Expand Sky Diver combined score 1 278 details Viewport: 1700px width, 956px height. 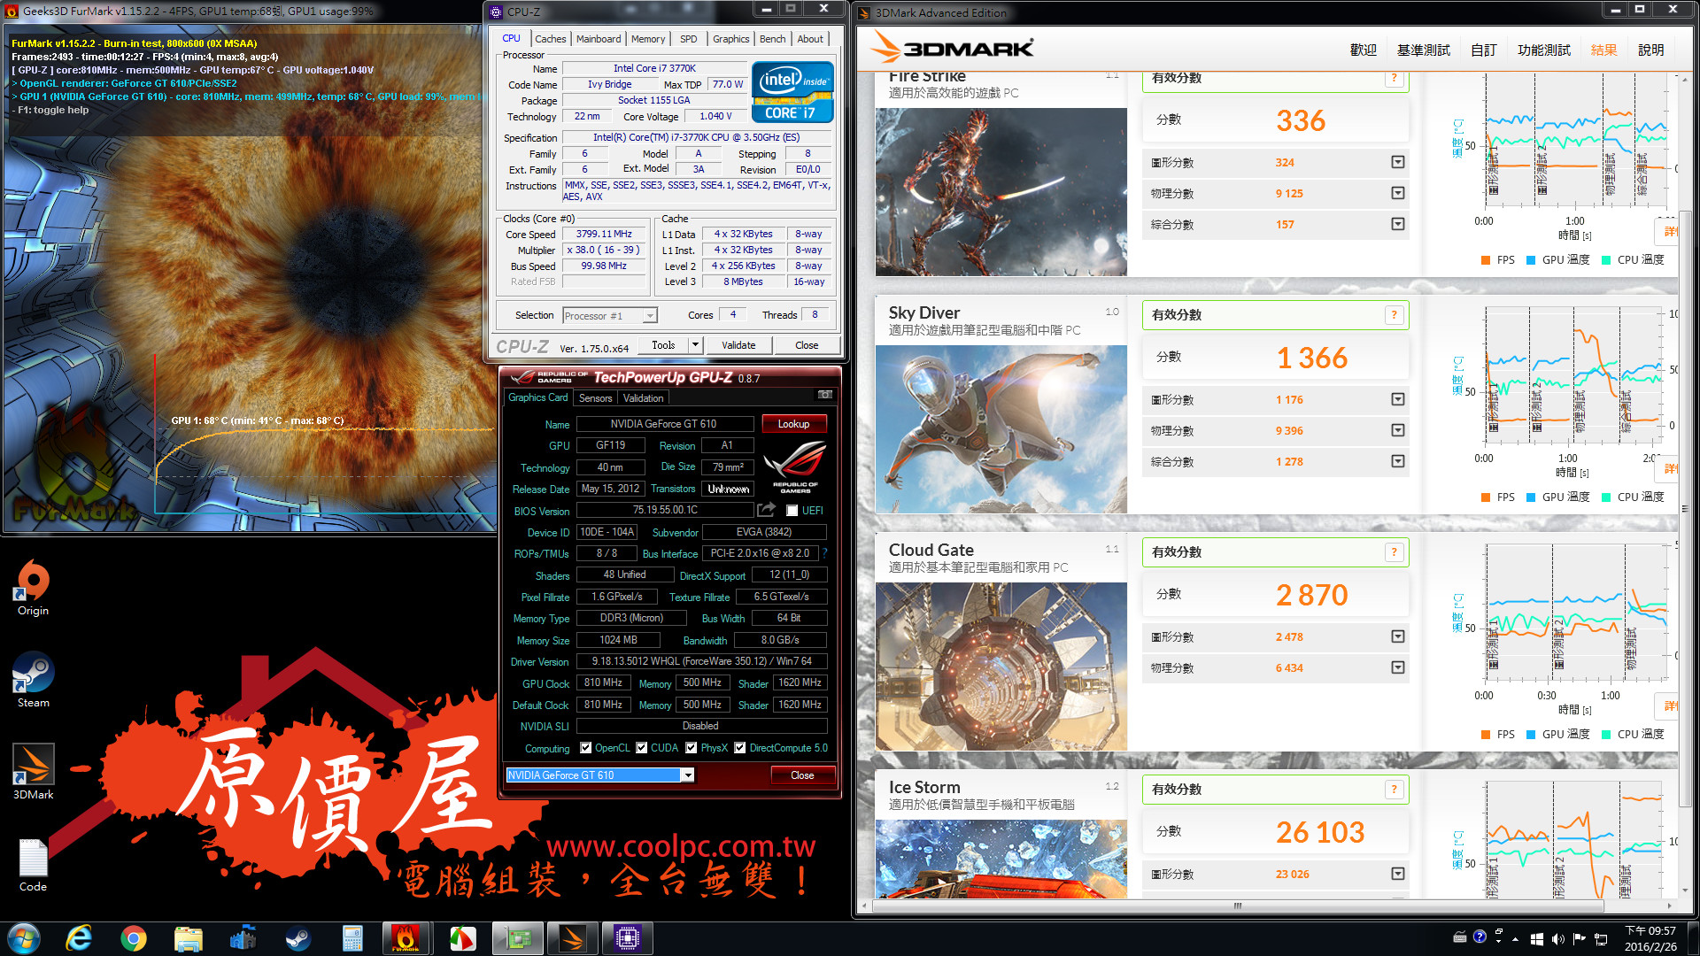click(x=1398, y=461)
